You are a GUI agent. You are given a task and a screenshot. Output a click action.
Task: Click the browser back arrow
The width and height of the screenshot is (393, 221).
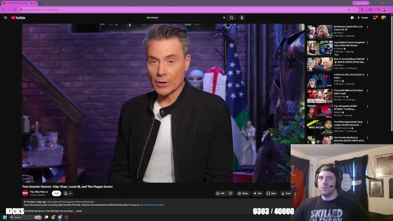[x=3, y=10]
